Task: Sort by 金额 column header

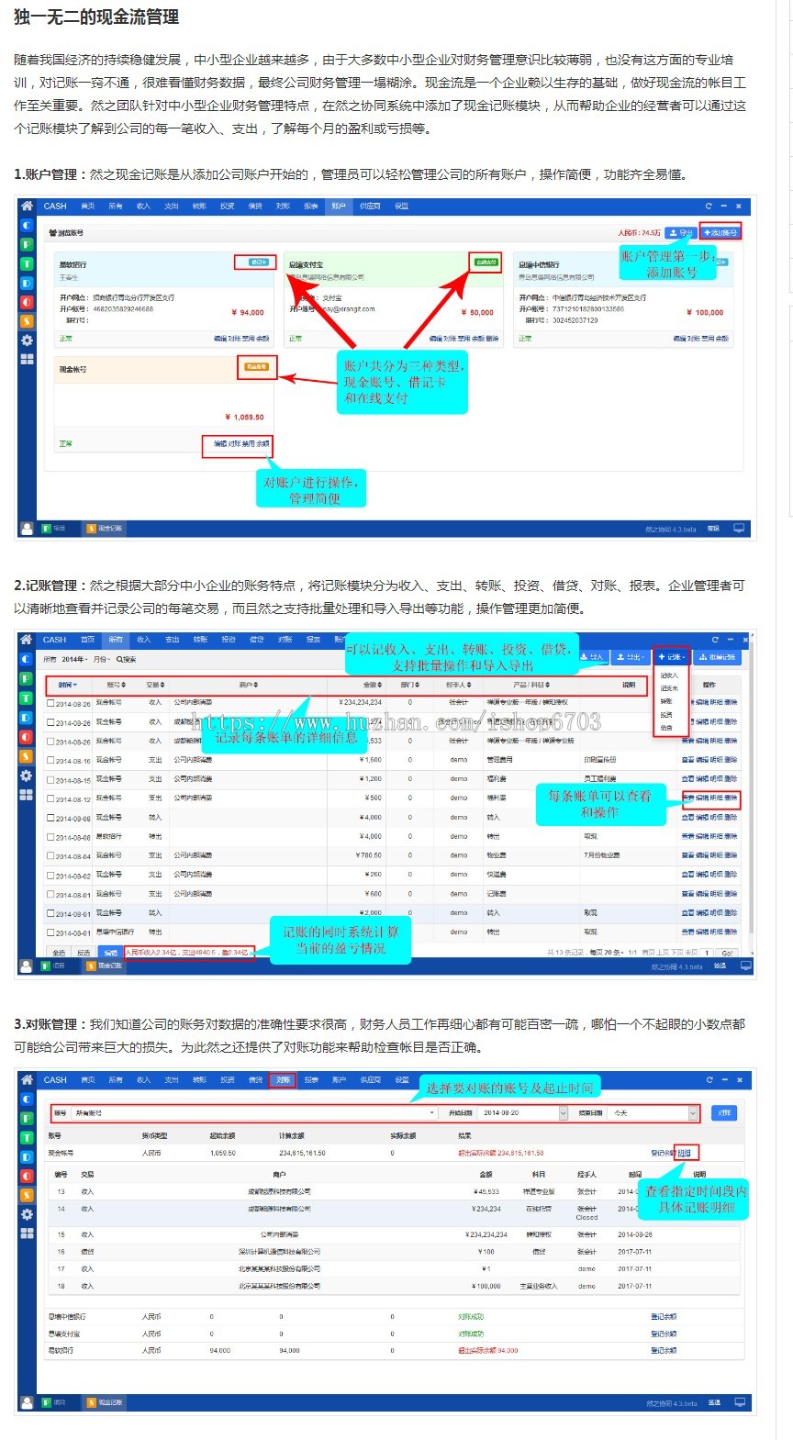Action: click(x=372, y=685)
